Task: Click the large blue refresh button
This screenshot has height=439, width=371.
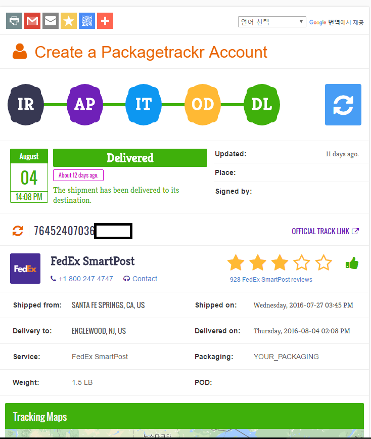Action: 343,105
